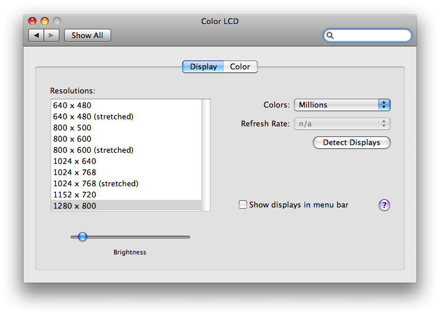
Task: Click the back navigation arrow
Action: click(36, 36)
